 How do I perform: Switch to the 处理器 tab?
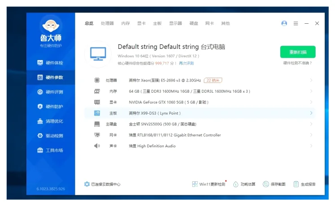pyautogui.click(x=107, y=23)
